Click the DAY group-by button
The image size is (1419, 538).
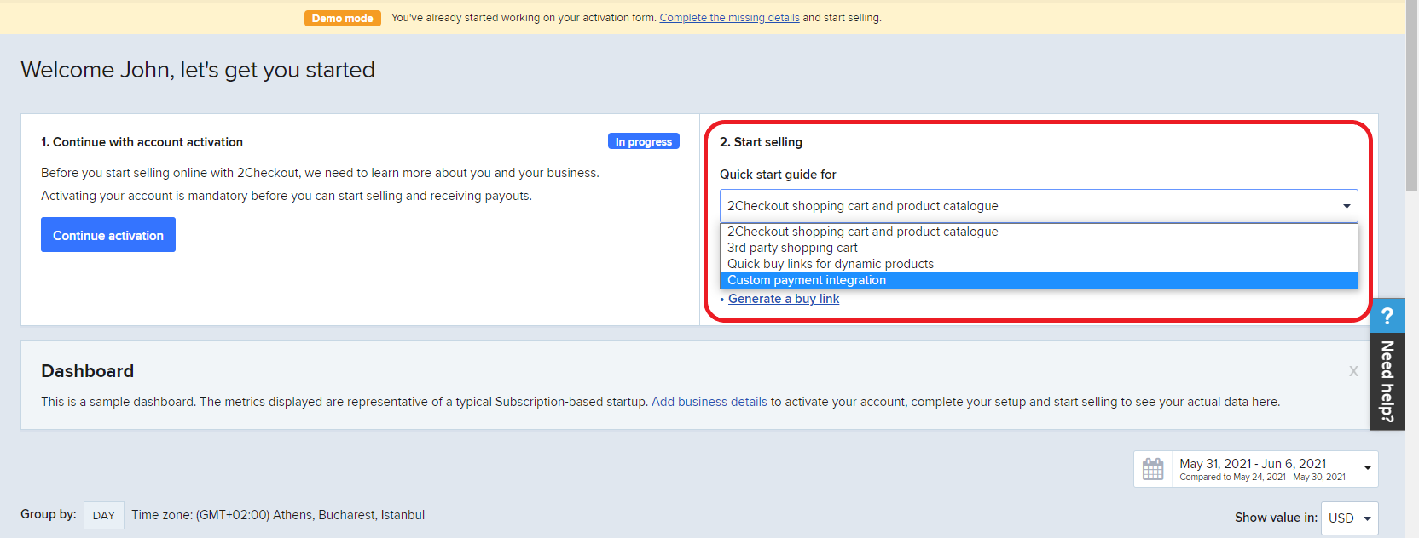[104, 515]
